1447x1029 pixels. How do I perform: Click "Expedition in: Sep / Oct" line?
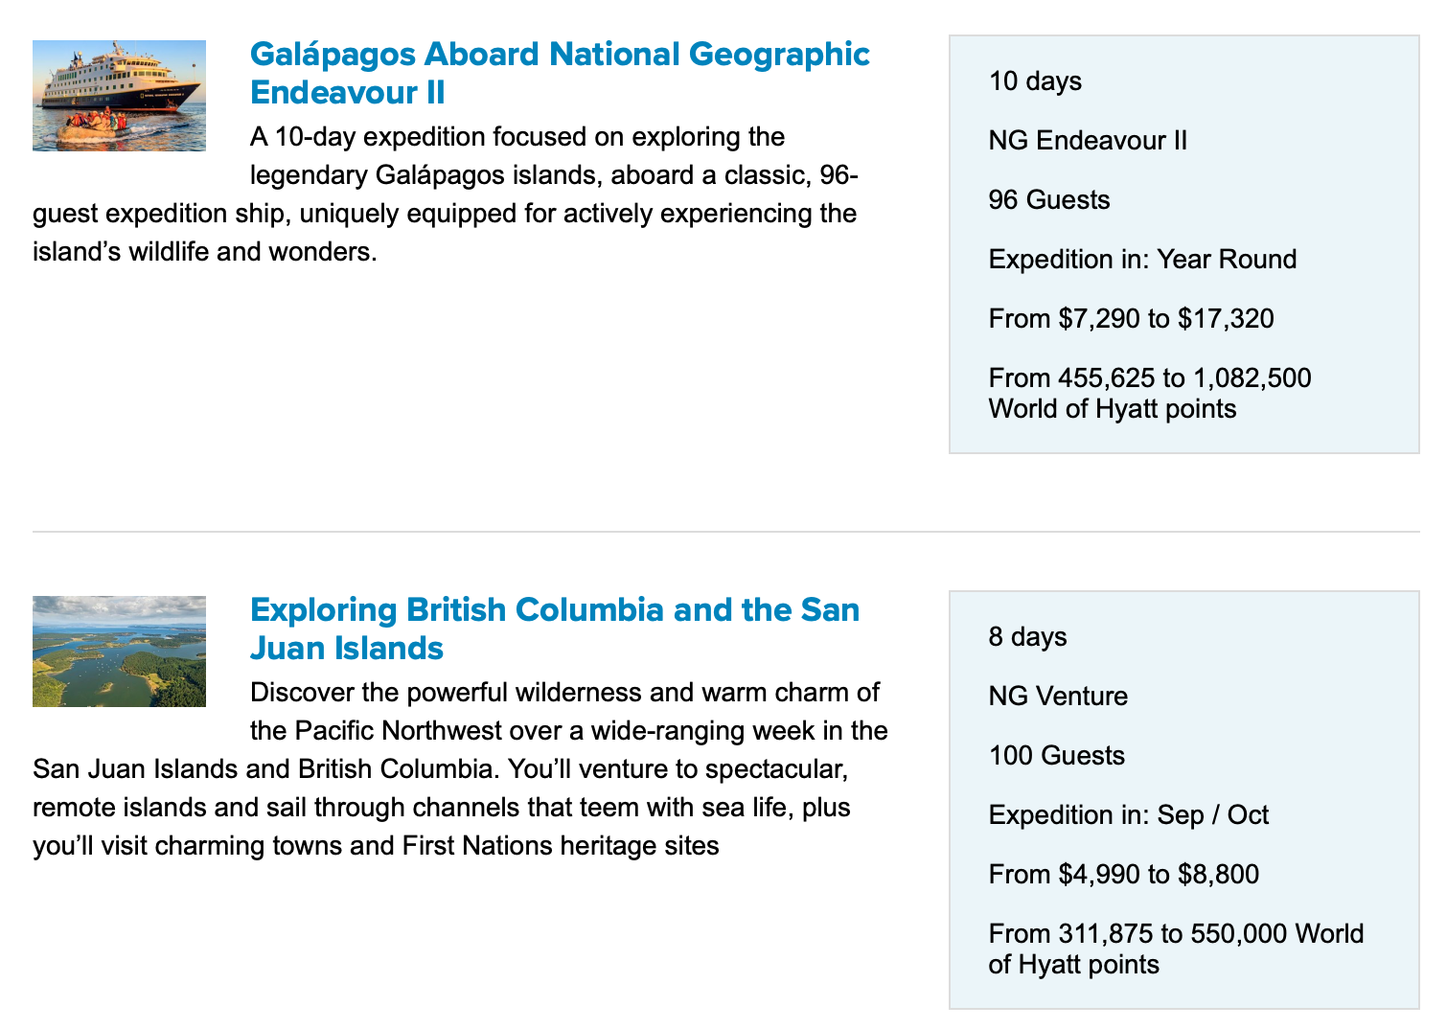tap(1128, 815)
